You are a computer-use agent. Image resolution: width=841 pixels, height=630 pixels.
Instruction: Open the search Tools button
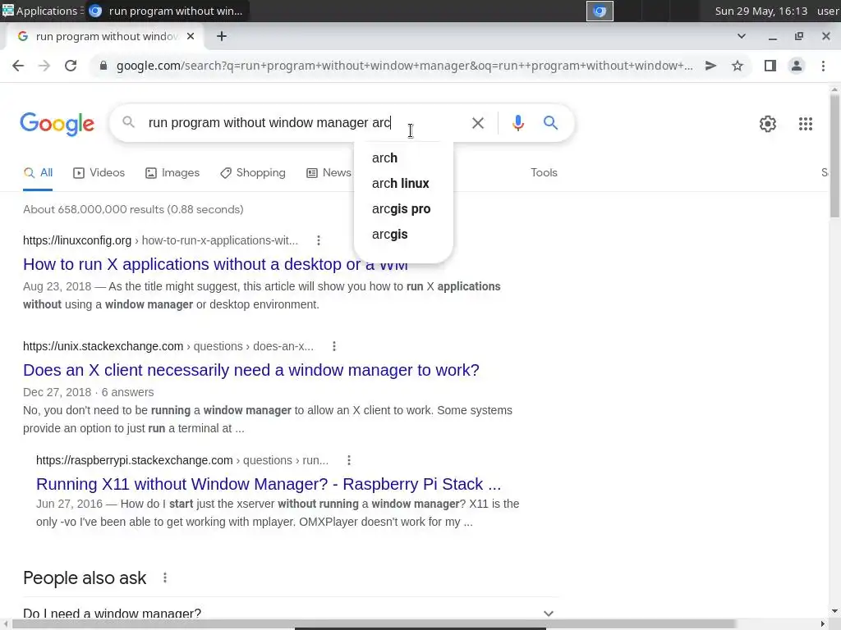point(544,172)
